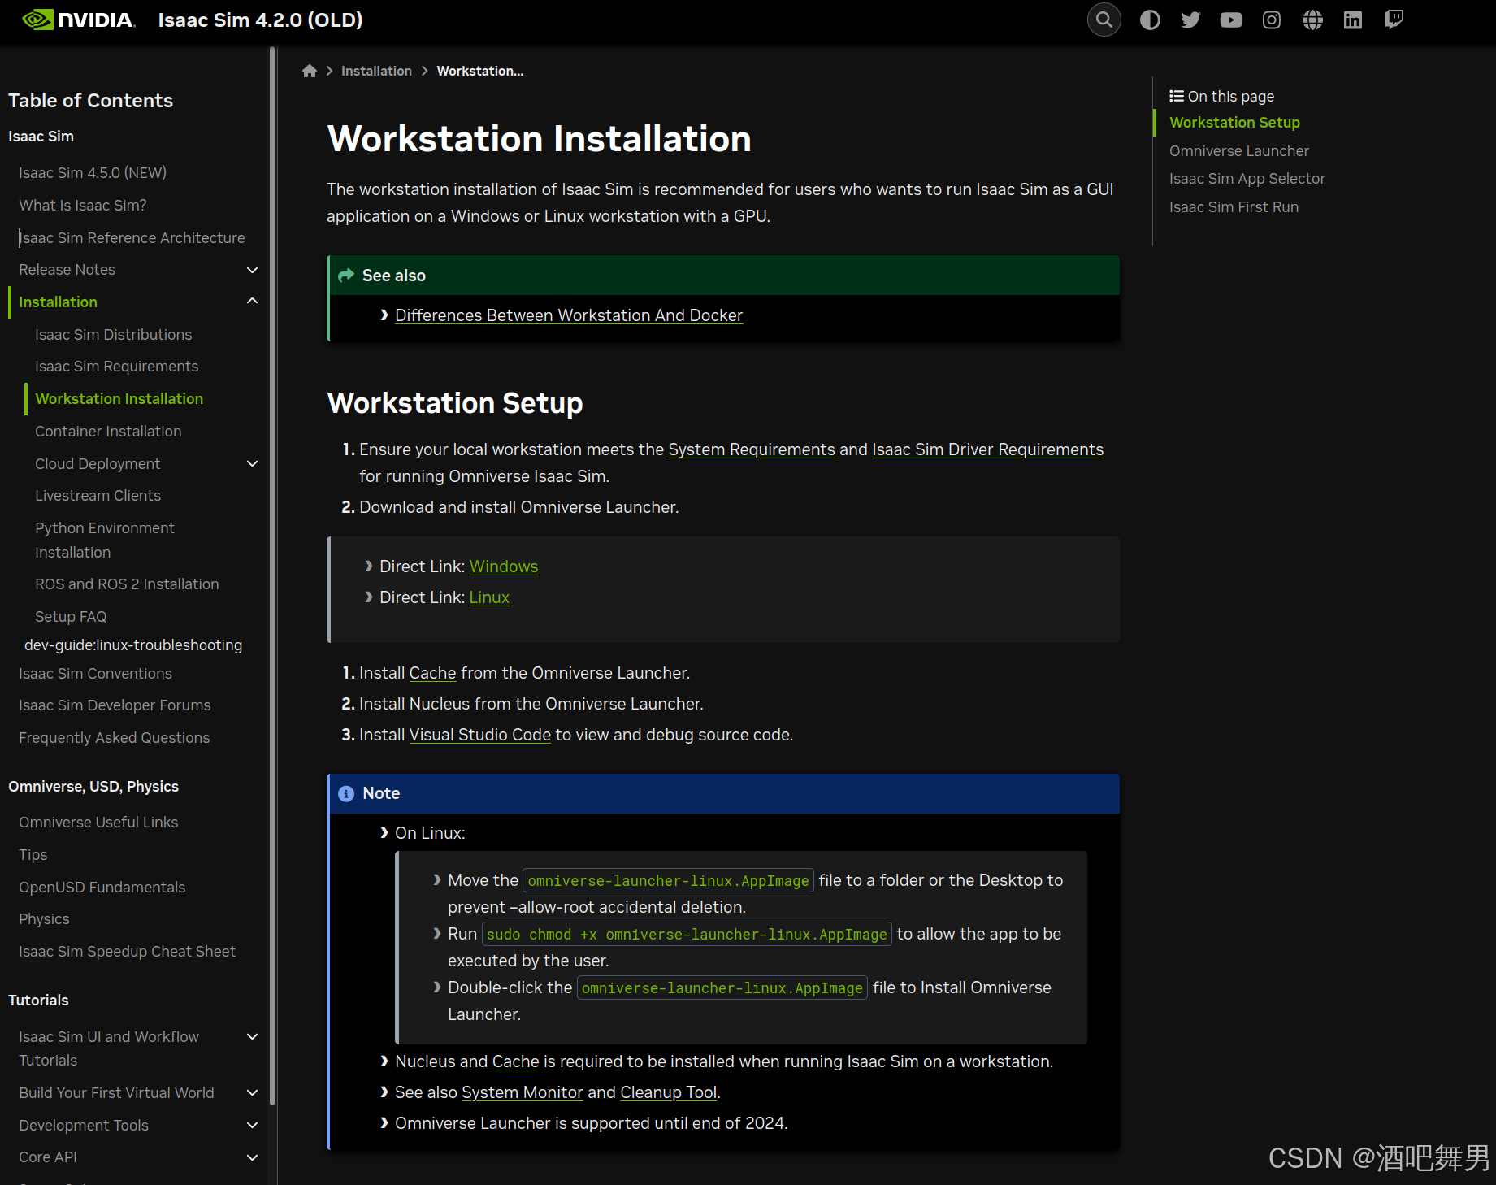This screenshot has height=1185, width=1496.
Task: Select Workstation Installation sidebar item
Action: click(119, 398)
